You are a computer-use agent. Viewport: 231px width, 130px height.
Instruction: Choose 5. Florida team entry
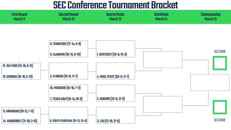point(64,76)
